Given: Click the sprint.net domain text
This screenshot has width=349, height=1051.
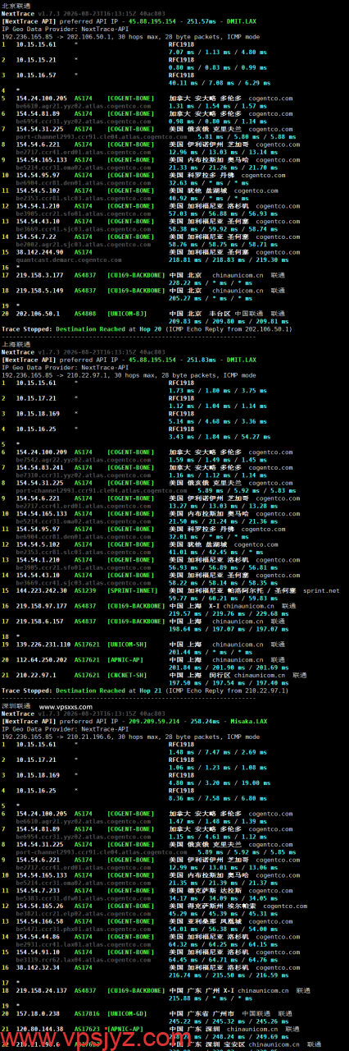Looking at the screenshot, I should [x=321, y=590].
